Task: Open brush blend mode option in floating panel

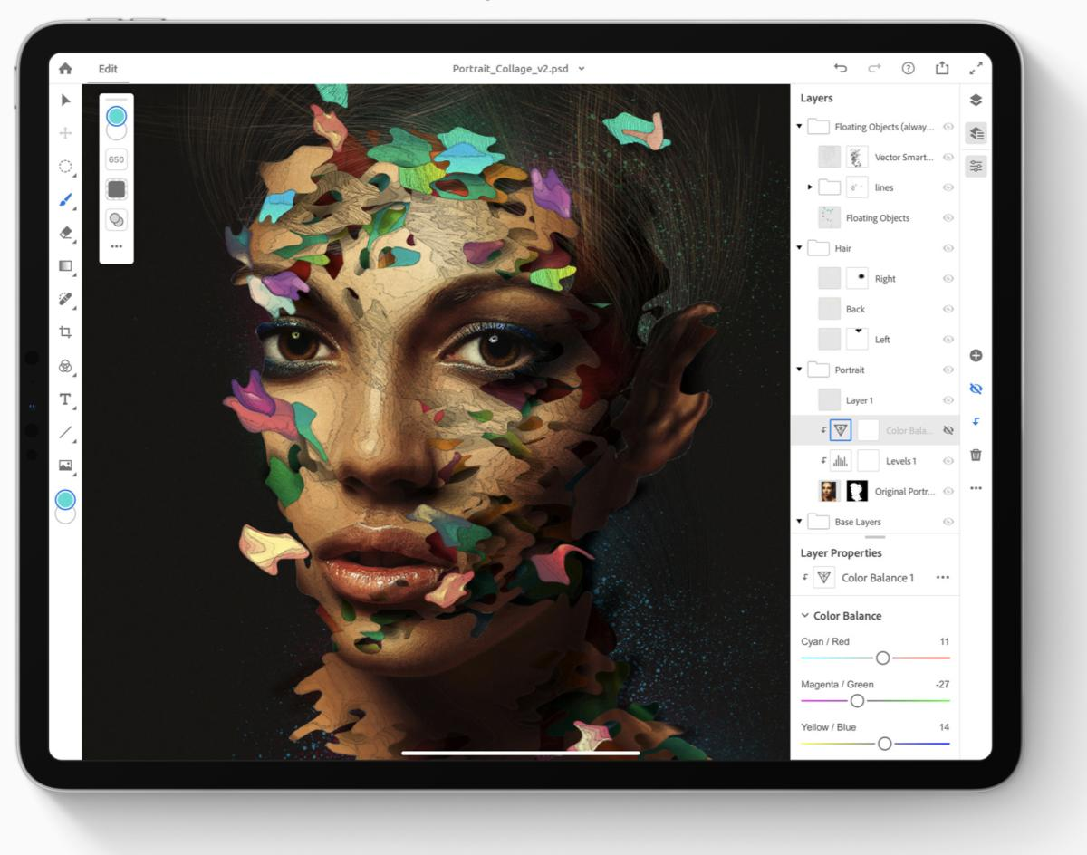Action: click(x=117, y=219)
